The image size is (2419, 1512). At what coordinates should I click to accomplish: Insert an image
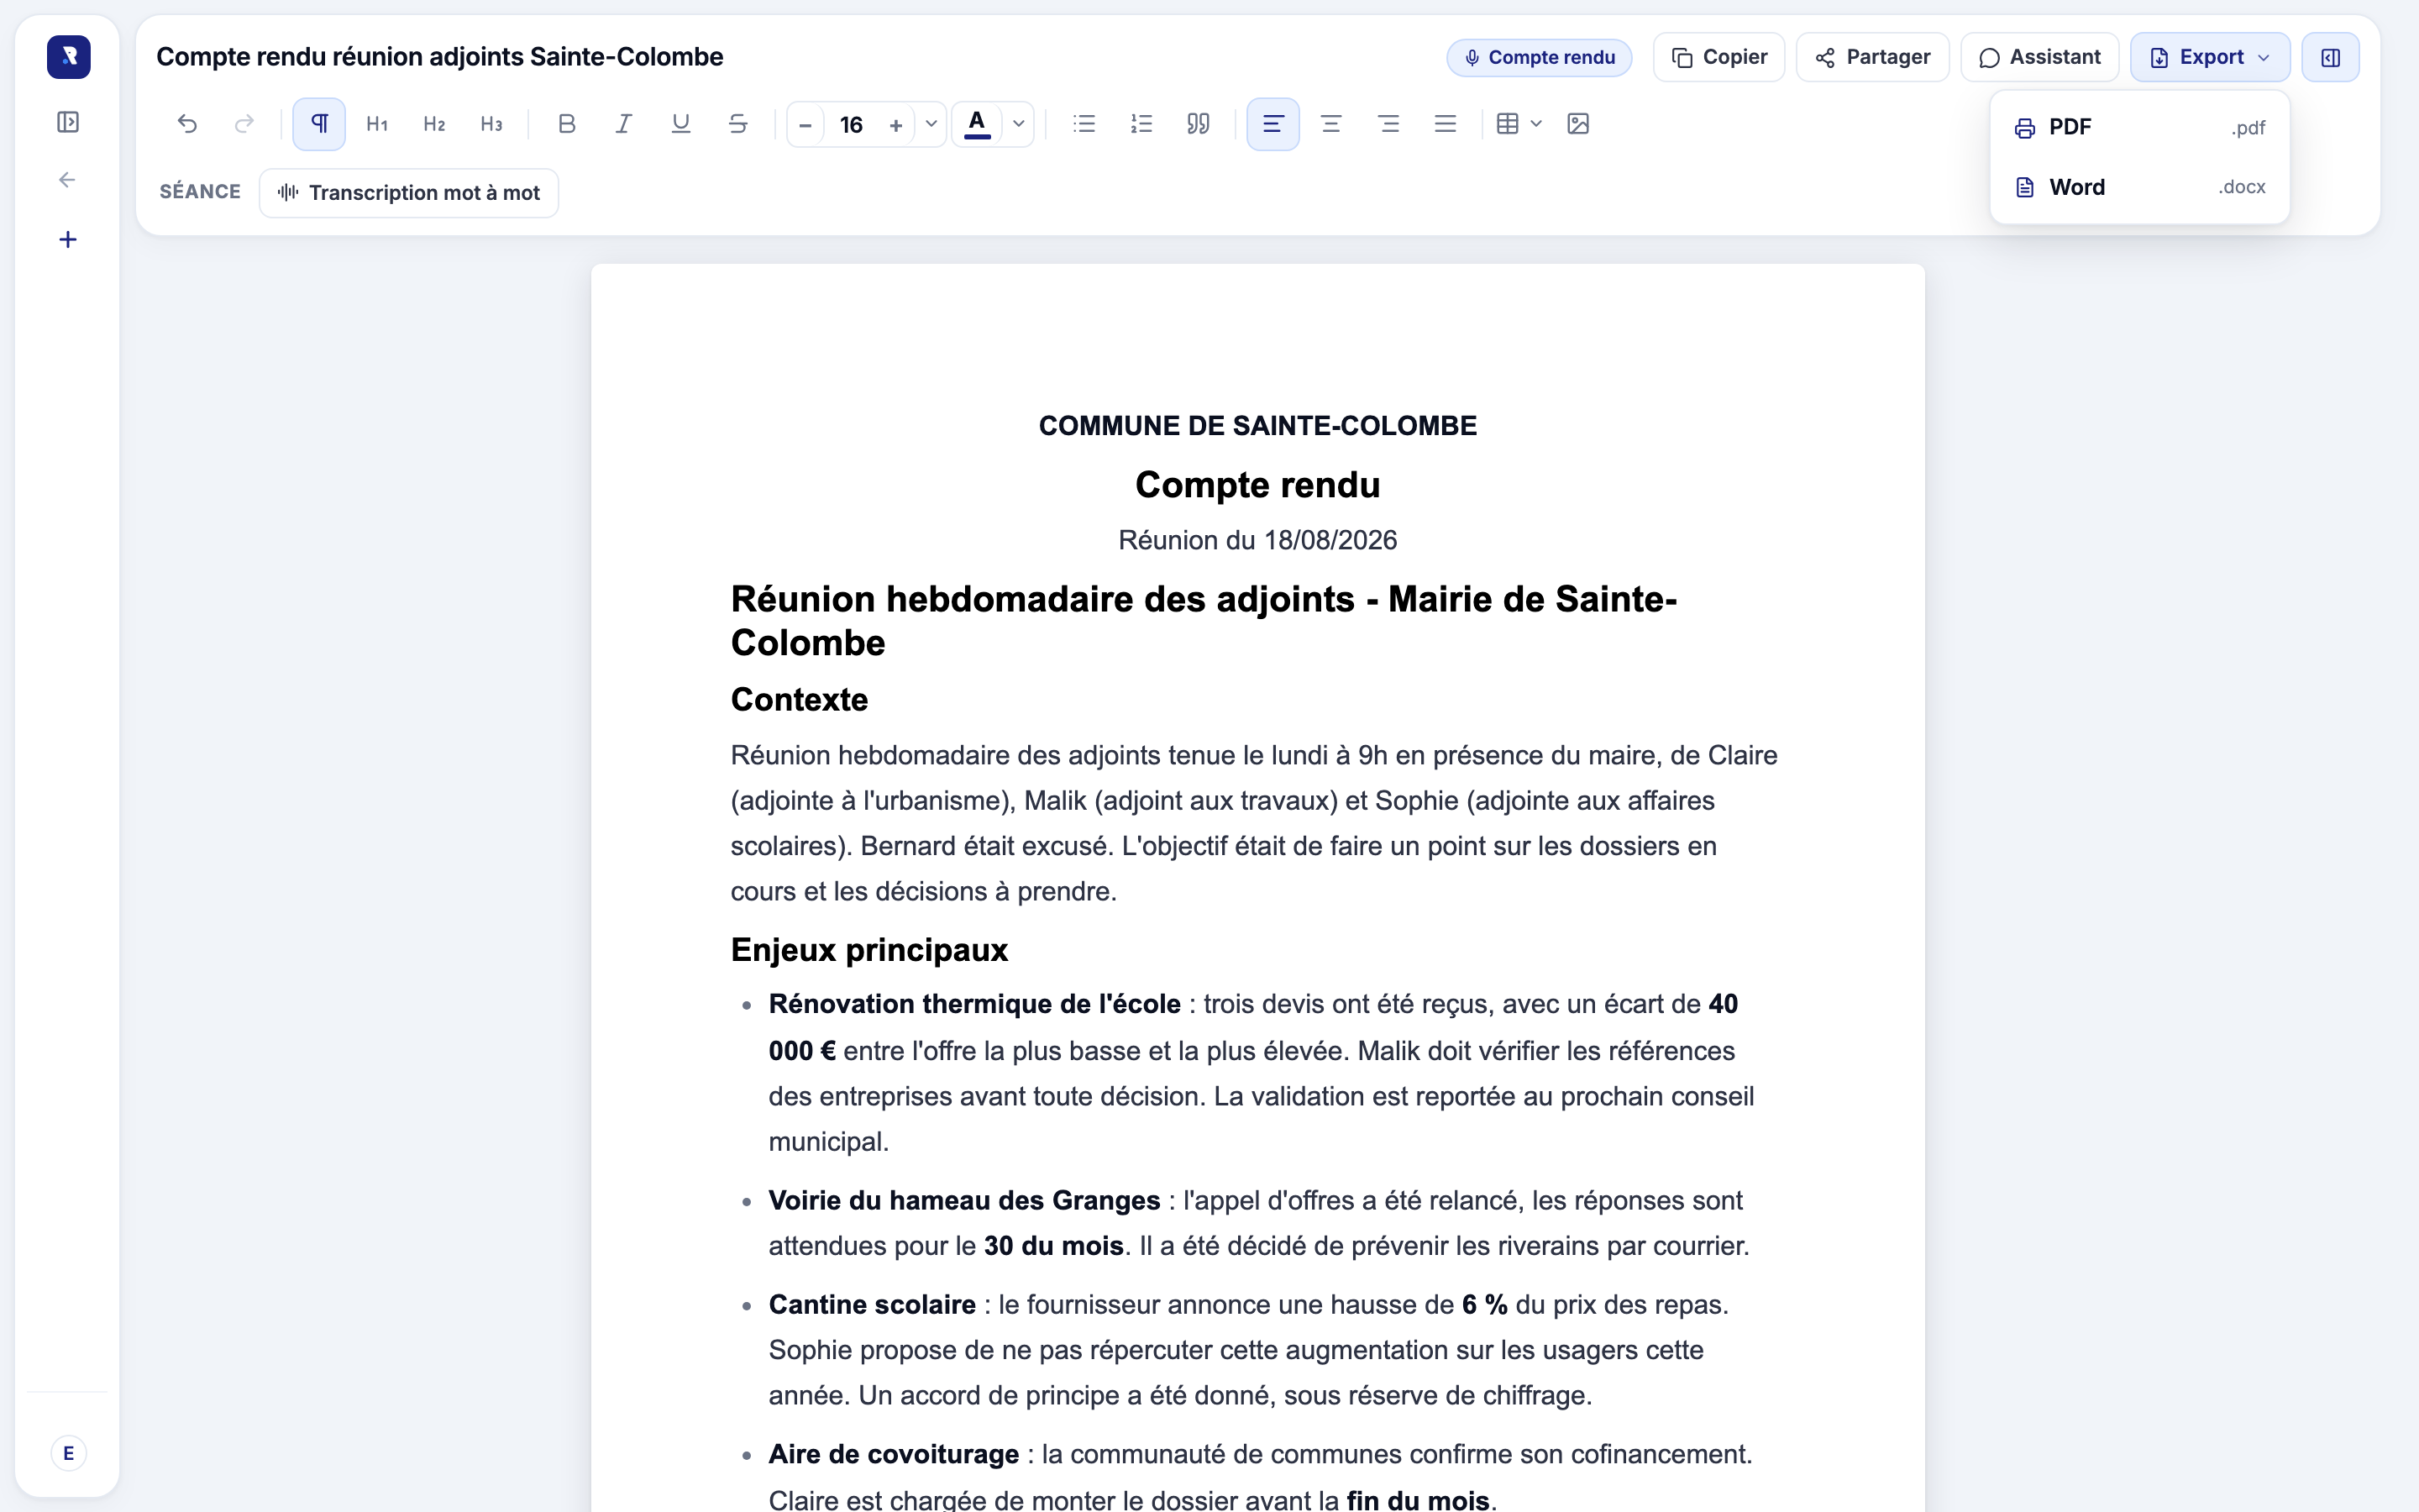click(1578, 124)
